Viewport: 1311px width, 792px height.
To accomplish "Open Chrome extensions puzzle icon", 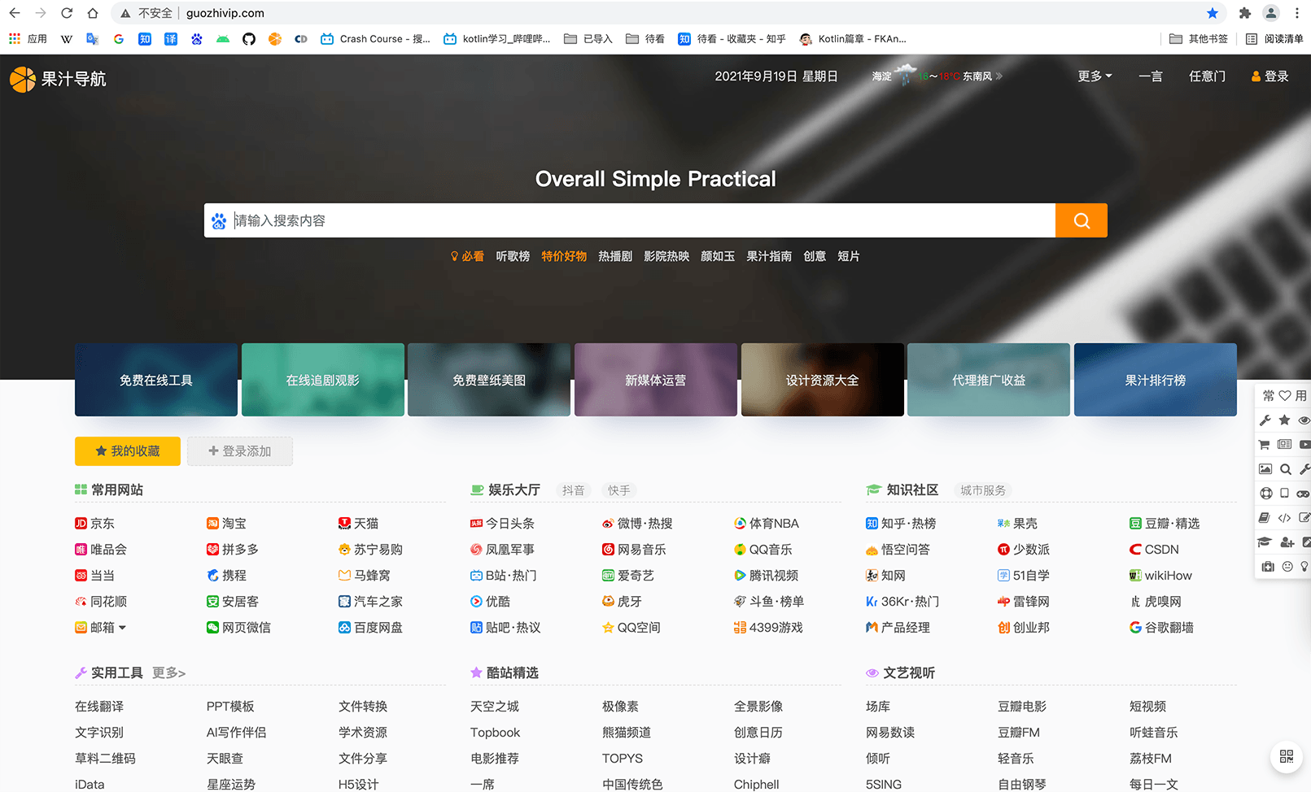I will [1244, 13].
